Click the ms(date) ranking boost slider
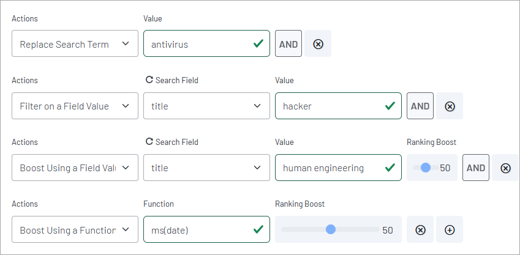This screenshot has width=520, height=255. 331,229
